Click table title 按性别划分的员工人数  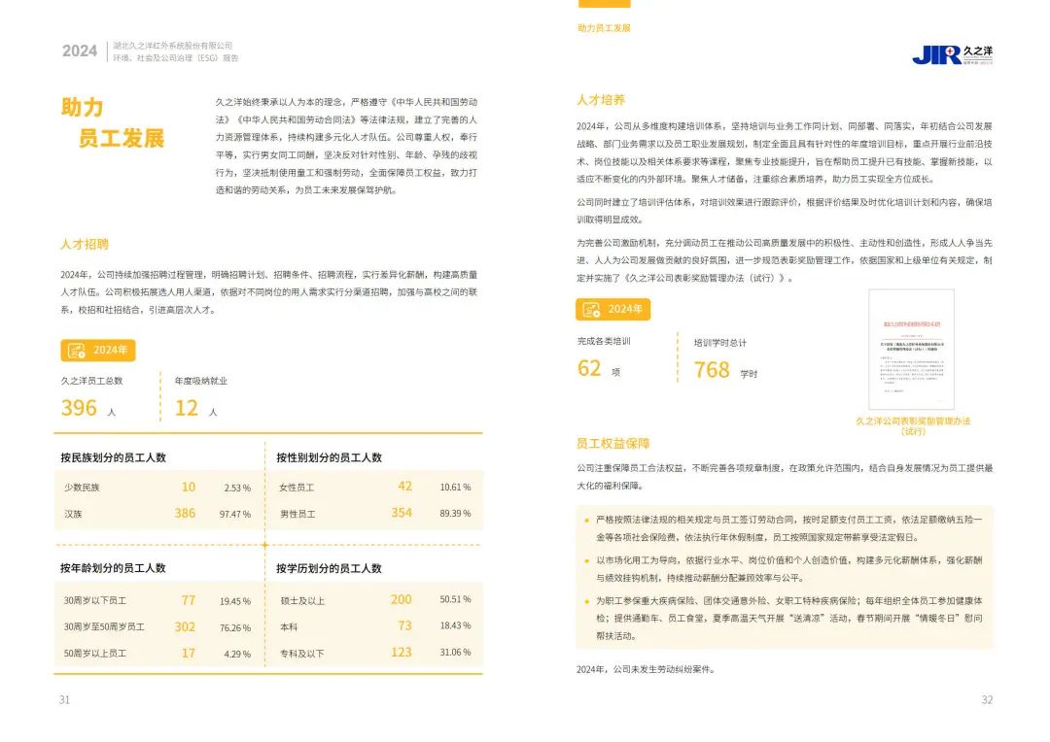pyautogui.click(x=329, y=457)
